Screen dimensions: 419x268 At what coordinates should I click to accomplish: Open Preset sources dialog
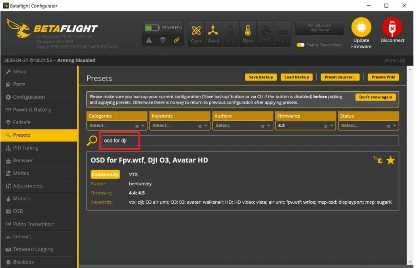coord(340,77)
